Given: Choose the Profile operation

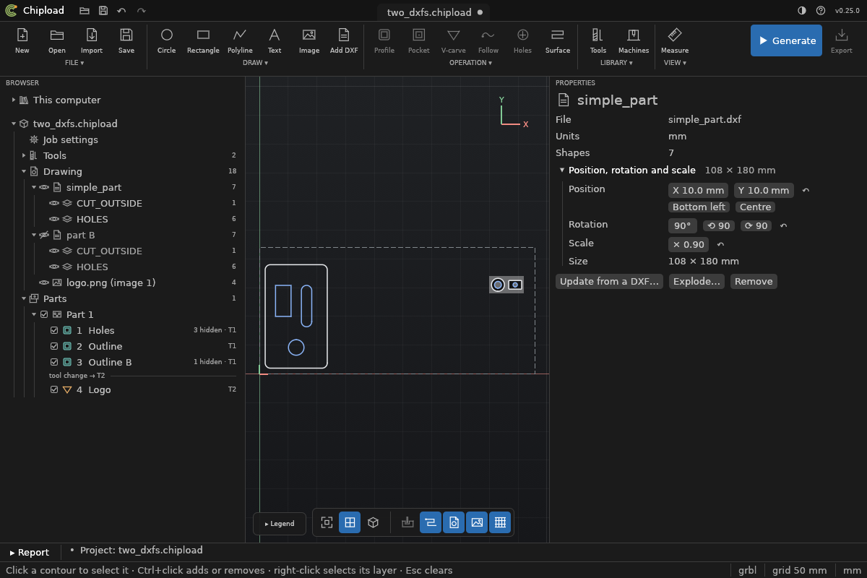Looking at the screenshot, I should 384,40.
